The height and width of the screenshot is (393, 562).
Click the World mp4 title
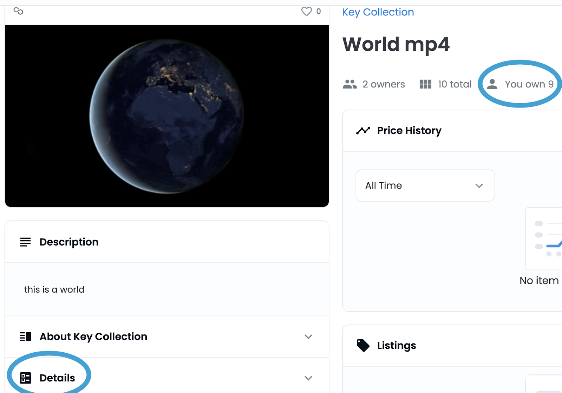396,44
